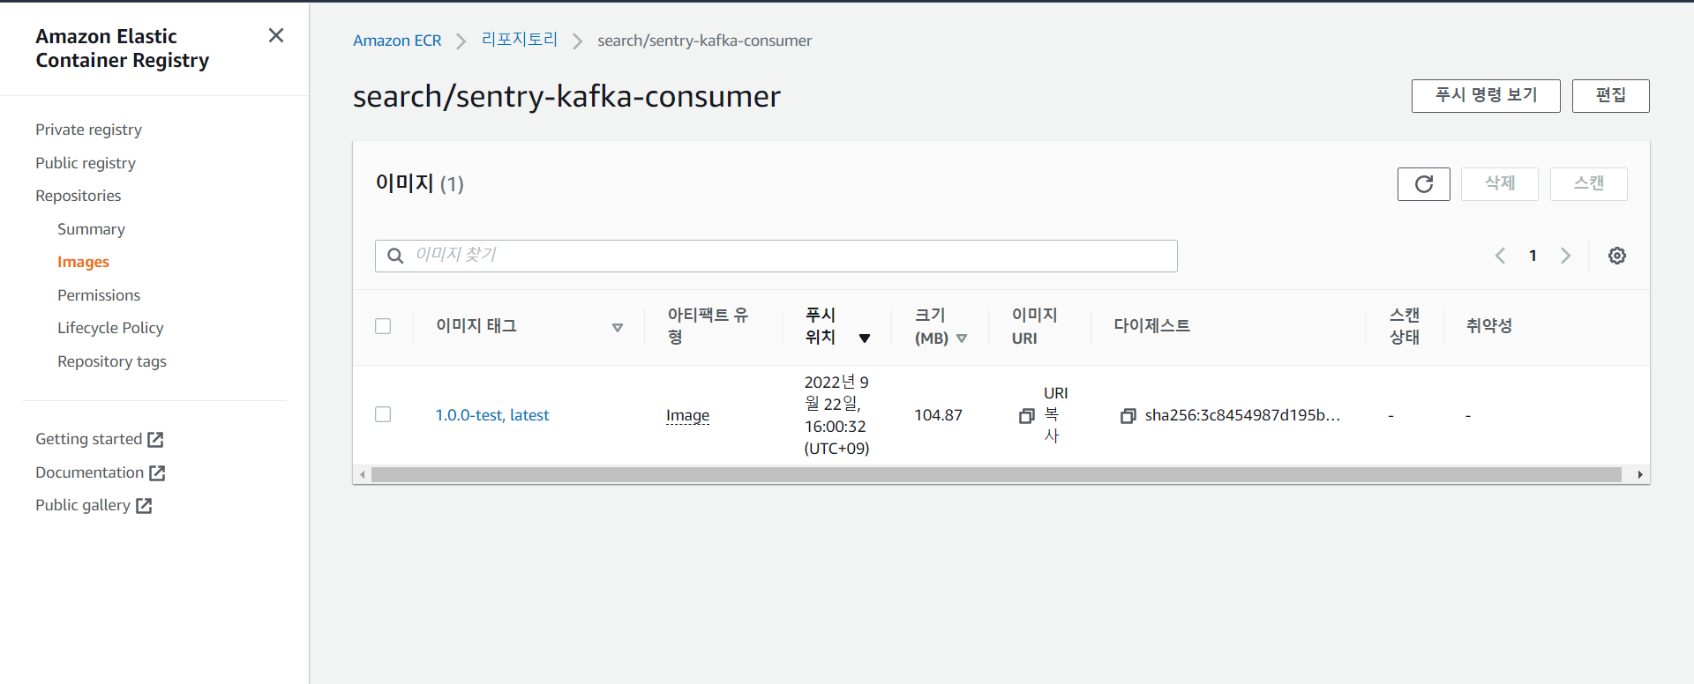
Task: Click the 다이제스트 column header
Action: click(x=1151, y=326)
